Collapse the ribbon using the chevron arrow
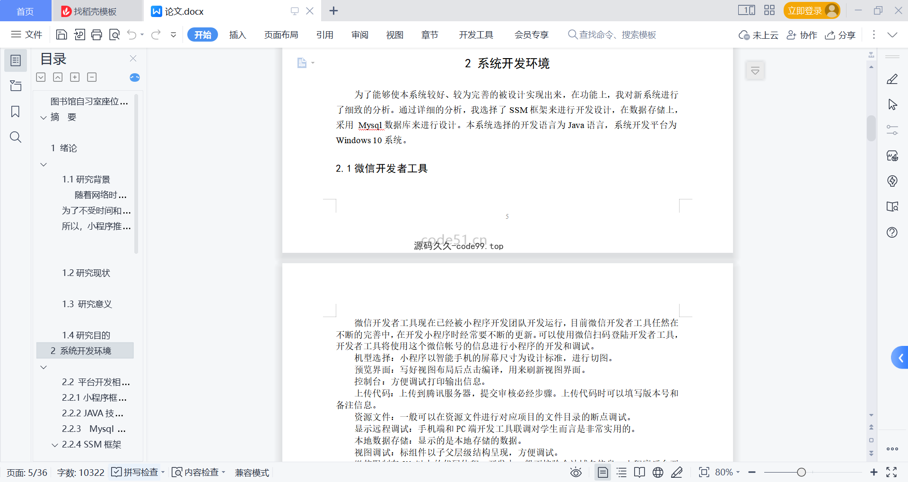 (892, 34)
